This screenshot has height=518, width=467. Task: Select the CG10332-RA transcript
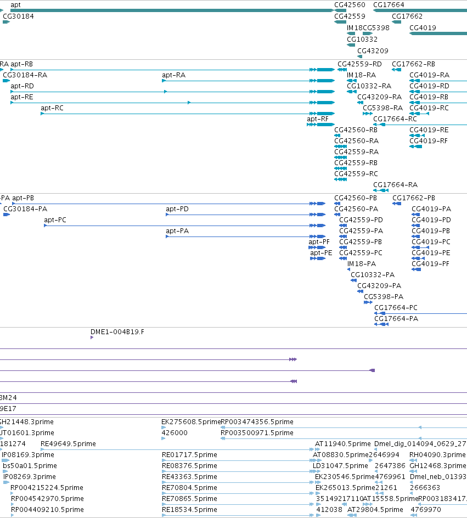pyautogui.click(x=352, y=92)
